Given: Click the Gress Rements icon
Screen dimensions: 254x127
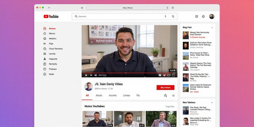Looking at the screenshot, I should (45, 49).
